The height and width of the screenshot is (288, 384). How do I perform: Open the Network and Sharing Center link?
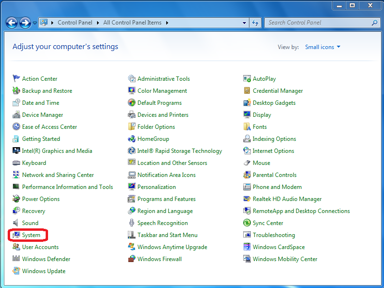click(x=58, y=175)
